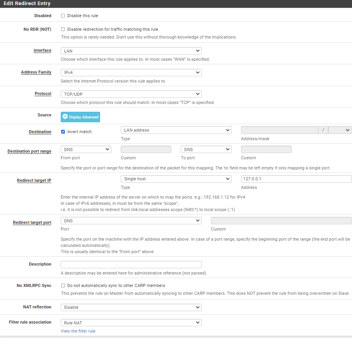Click into the Description text field
The width and height of the screenshot is (352, 338).
[131, 264]
